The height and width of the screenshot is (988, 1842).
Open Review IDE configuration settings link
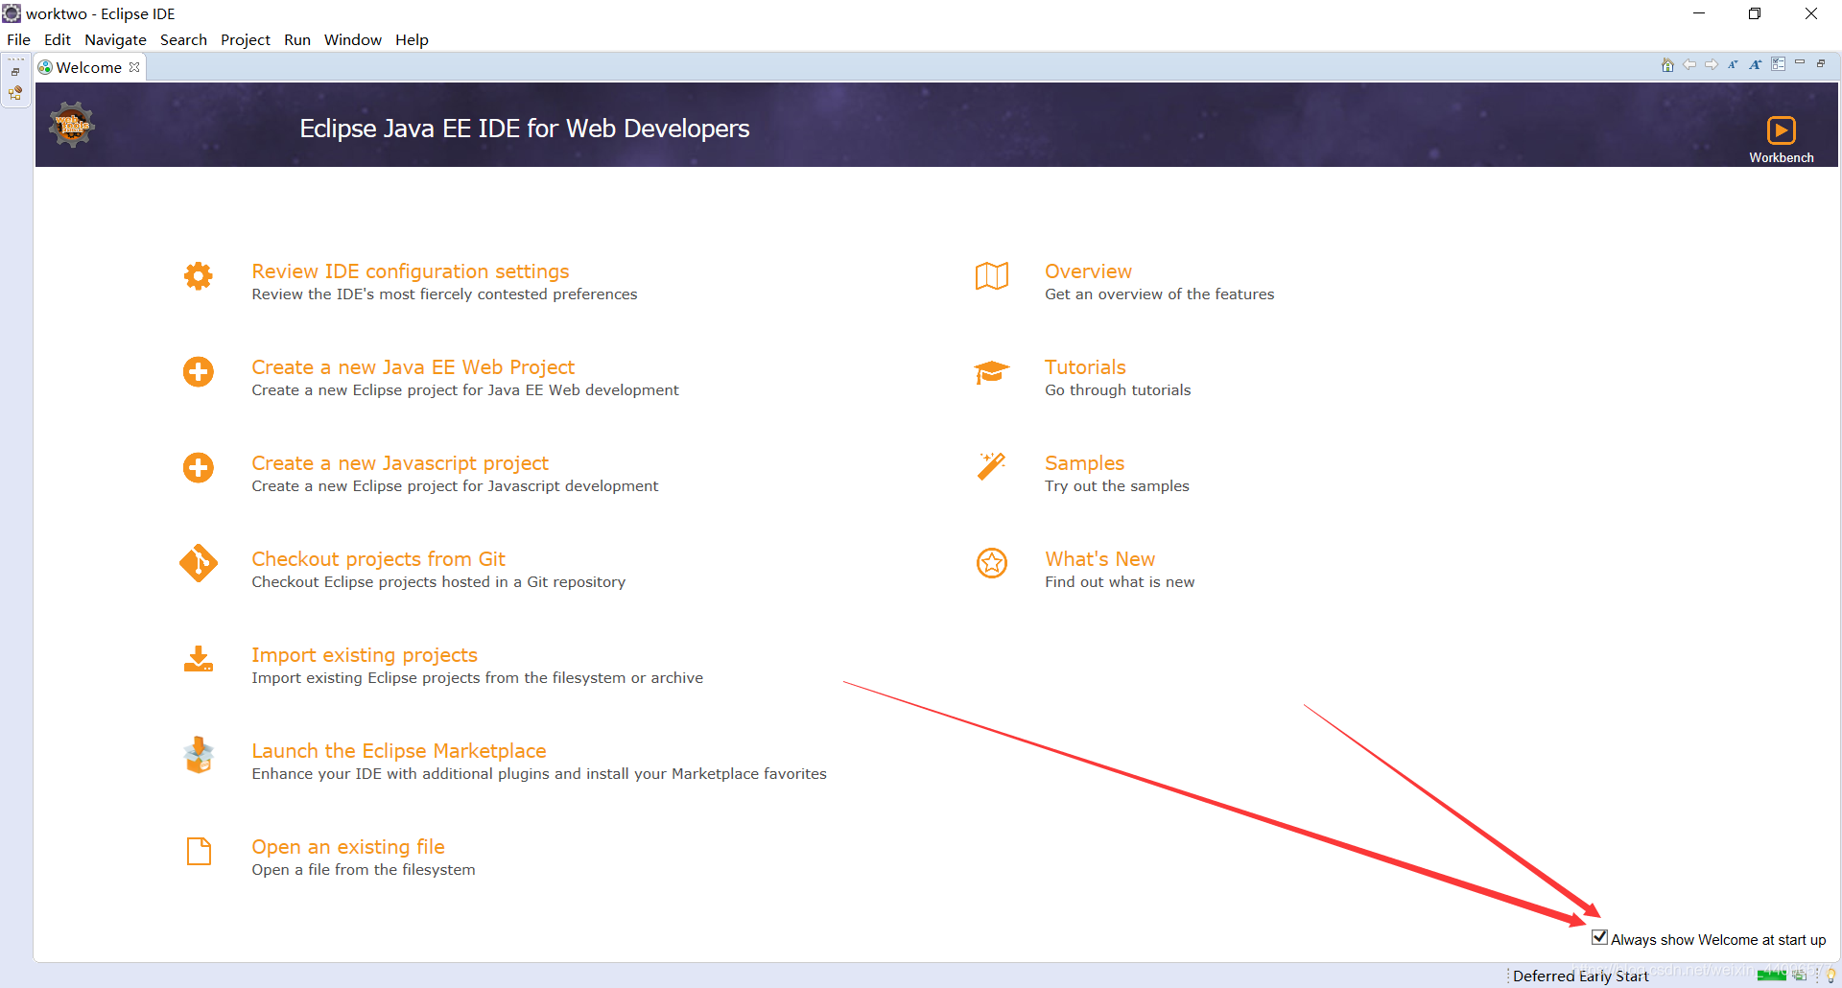(x=411, y=271)
